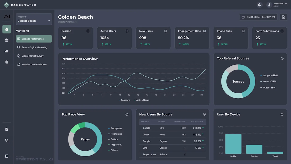The height and width of the screenshot is (164, 291).
Task: Open Search Engine Marketing menu item
Action: click(34, 47)
